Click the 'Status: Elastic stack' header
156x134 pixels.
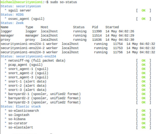pos(21,106)
